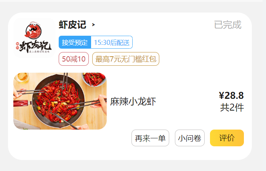Click the arrow next to 虾皮记
The width and height of the screenshot is (266, 171).
[93, 25]
